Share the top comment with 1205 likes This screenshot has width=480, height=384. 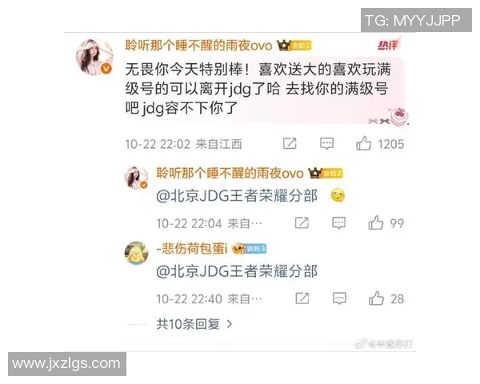pos(290,143)
